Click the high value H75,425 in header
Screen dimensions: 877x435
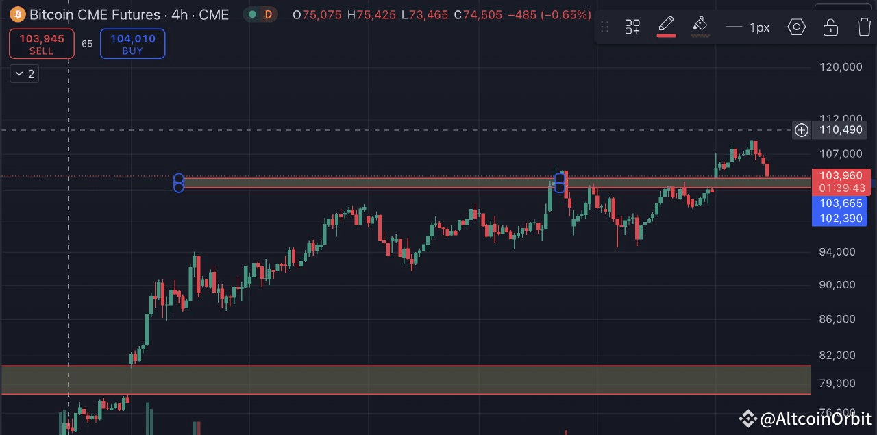[371, 15]
